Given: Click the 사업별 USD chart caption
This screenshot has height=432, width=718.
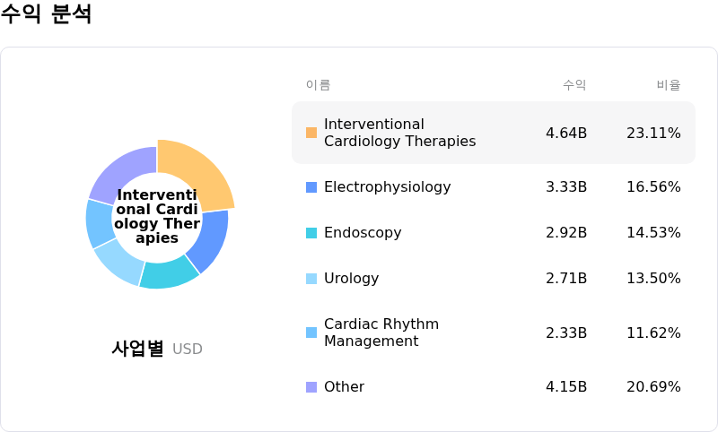Looking at the screenshot, I should (157, 349).
